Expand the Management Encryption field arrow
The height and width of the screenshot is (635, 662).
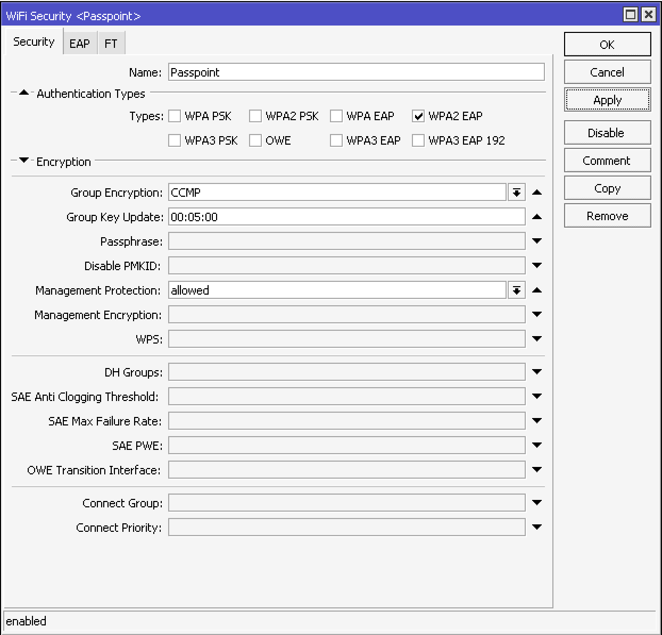[x=537, y=315]
